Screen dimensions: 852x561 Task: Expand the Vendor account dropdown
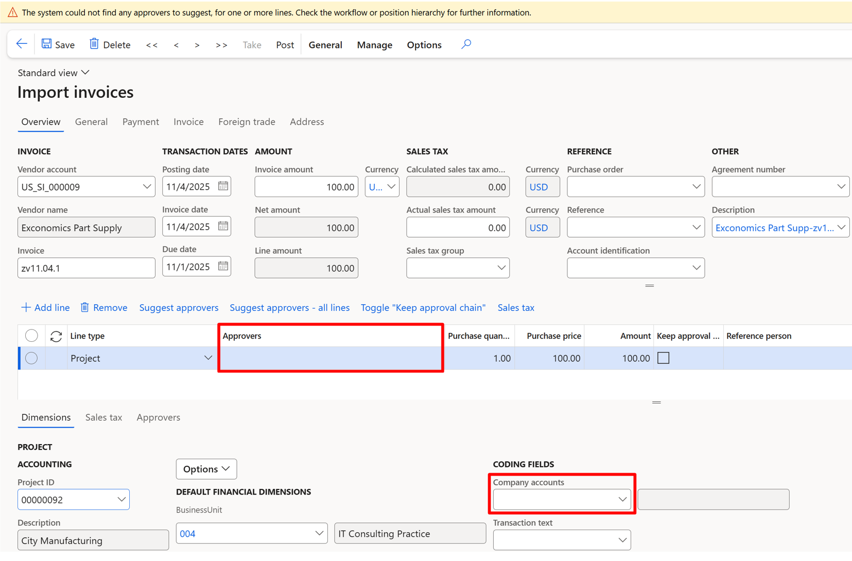(147, 187)
